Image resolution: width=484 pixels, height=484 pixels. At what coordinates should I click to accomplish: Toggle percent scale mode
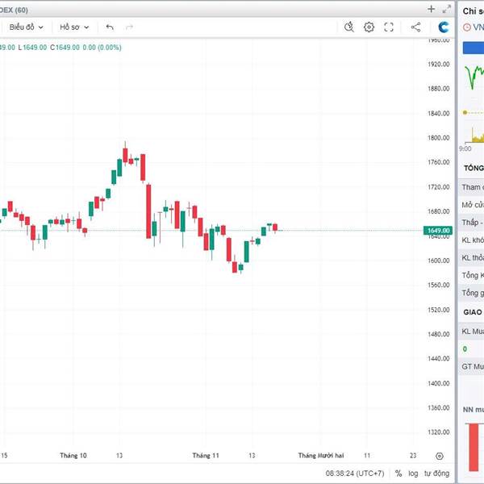point(398,474)
